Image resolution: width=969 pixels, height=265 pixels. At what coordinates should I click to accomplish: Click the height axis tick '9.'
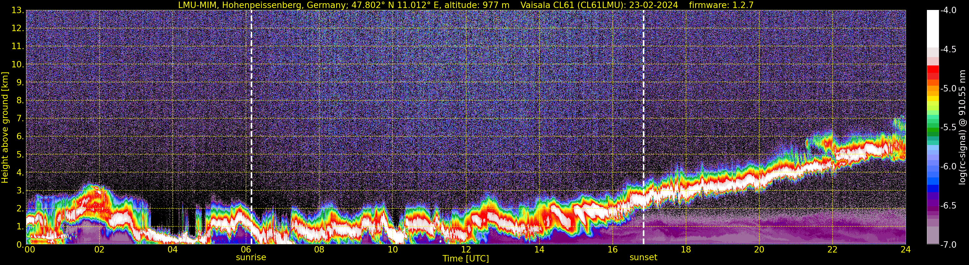(x=20, y=82)
